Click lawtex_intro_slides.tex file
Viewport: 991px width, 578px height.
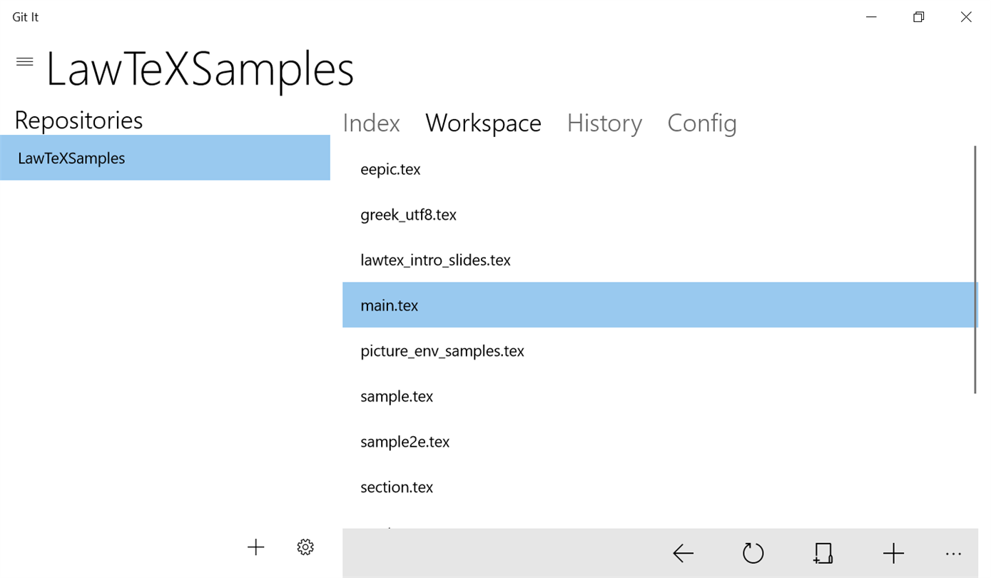[x=435, y=260]
